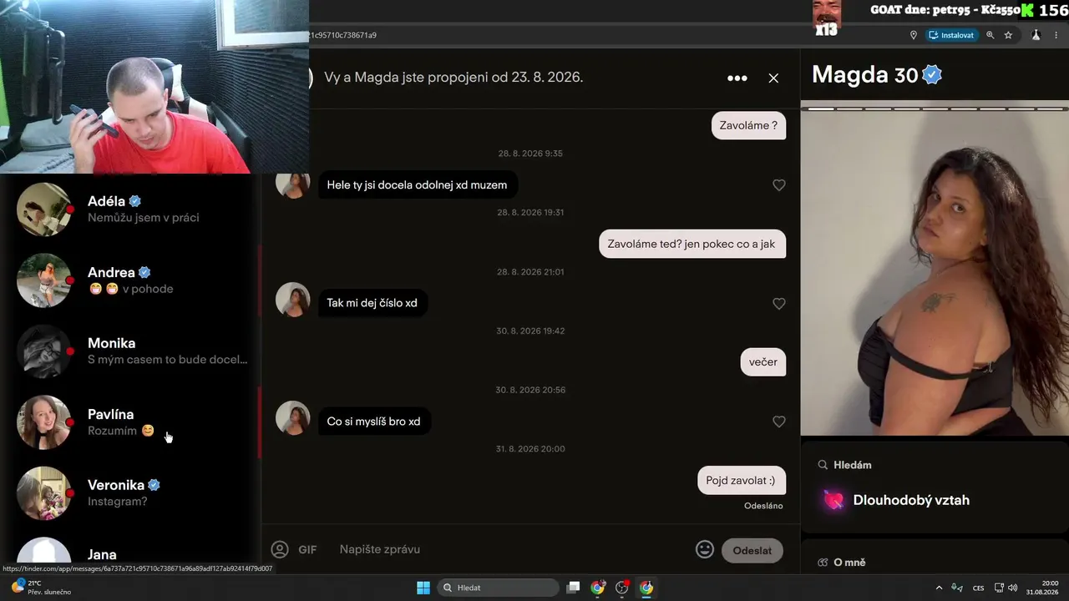Open Task View on the taskbar
Screen dimensions: 1069x601
(x=573, y=588)
